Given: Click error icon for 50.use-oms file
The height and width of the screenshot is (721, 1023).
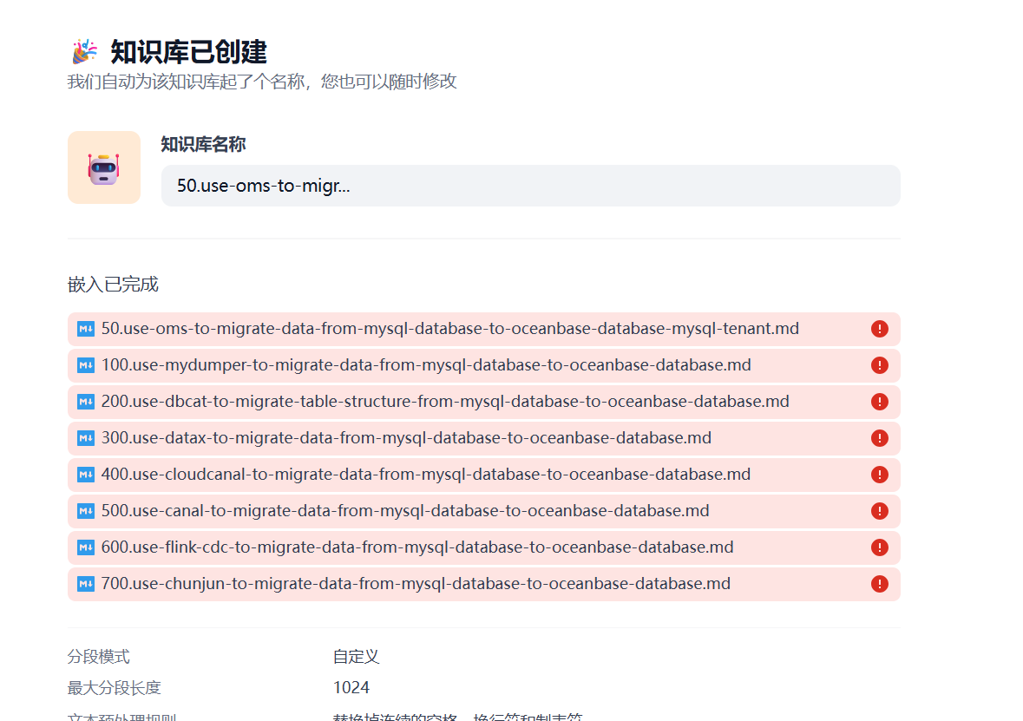Looking at the screenshot, I should click(879, 329).
